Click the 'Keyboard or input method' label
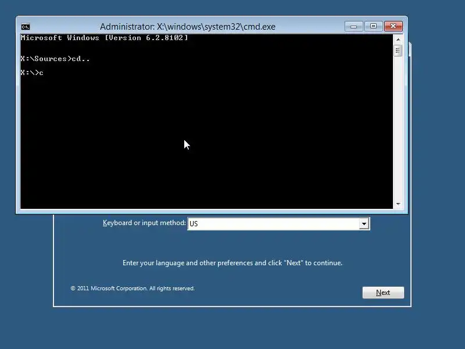Viewport: 465px width, 349px height. (x=144, y=223)
